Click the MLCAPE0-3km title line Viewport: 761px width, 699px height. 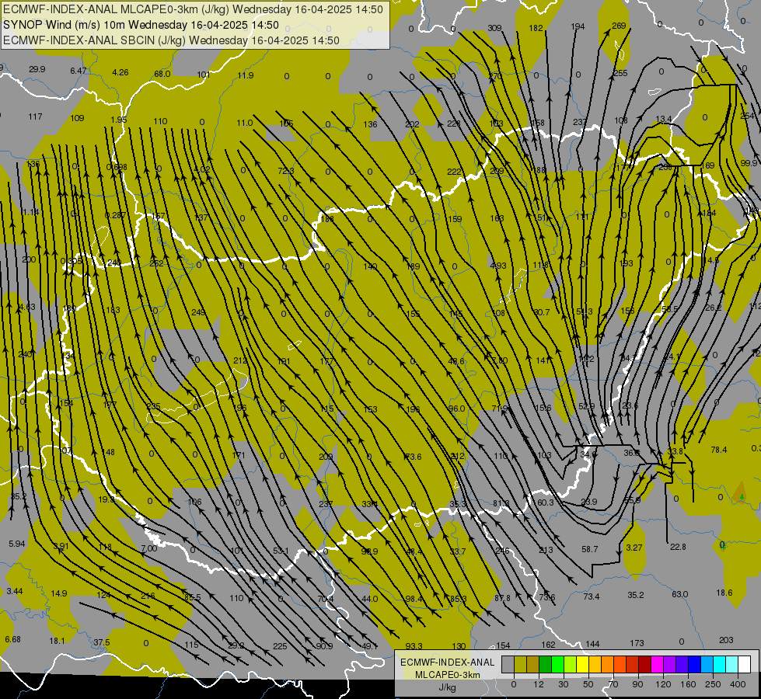(x=193, y=9)
